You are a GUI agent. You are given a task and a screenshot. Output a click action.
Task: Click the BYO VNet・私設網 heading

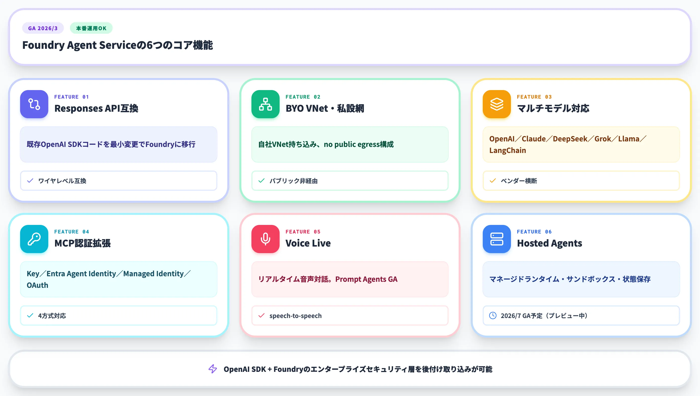pos(325,108)
